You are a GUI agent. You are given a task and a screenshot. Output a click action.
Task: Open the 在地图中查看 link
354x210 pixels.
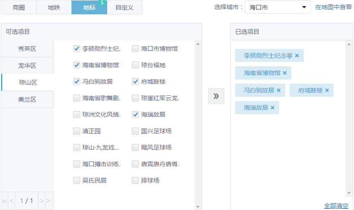[333, 7]
